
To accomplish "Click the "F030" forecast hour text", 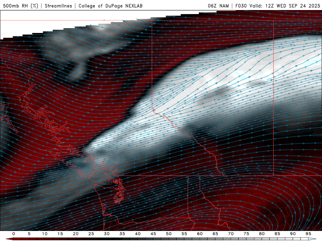I will (241, 6).
